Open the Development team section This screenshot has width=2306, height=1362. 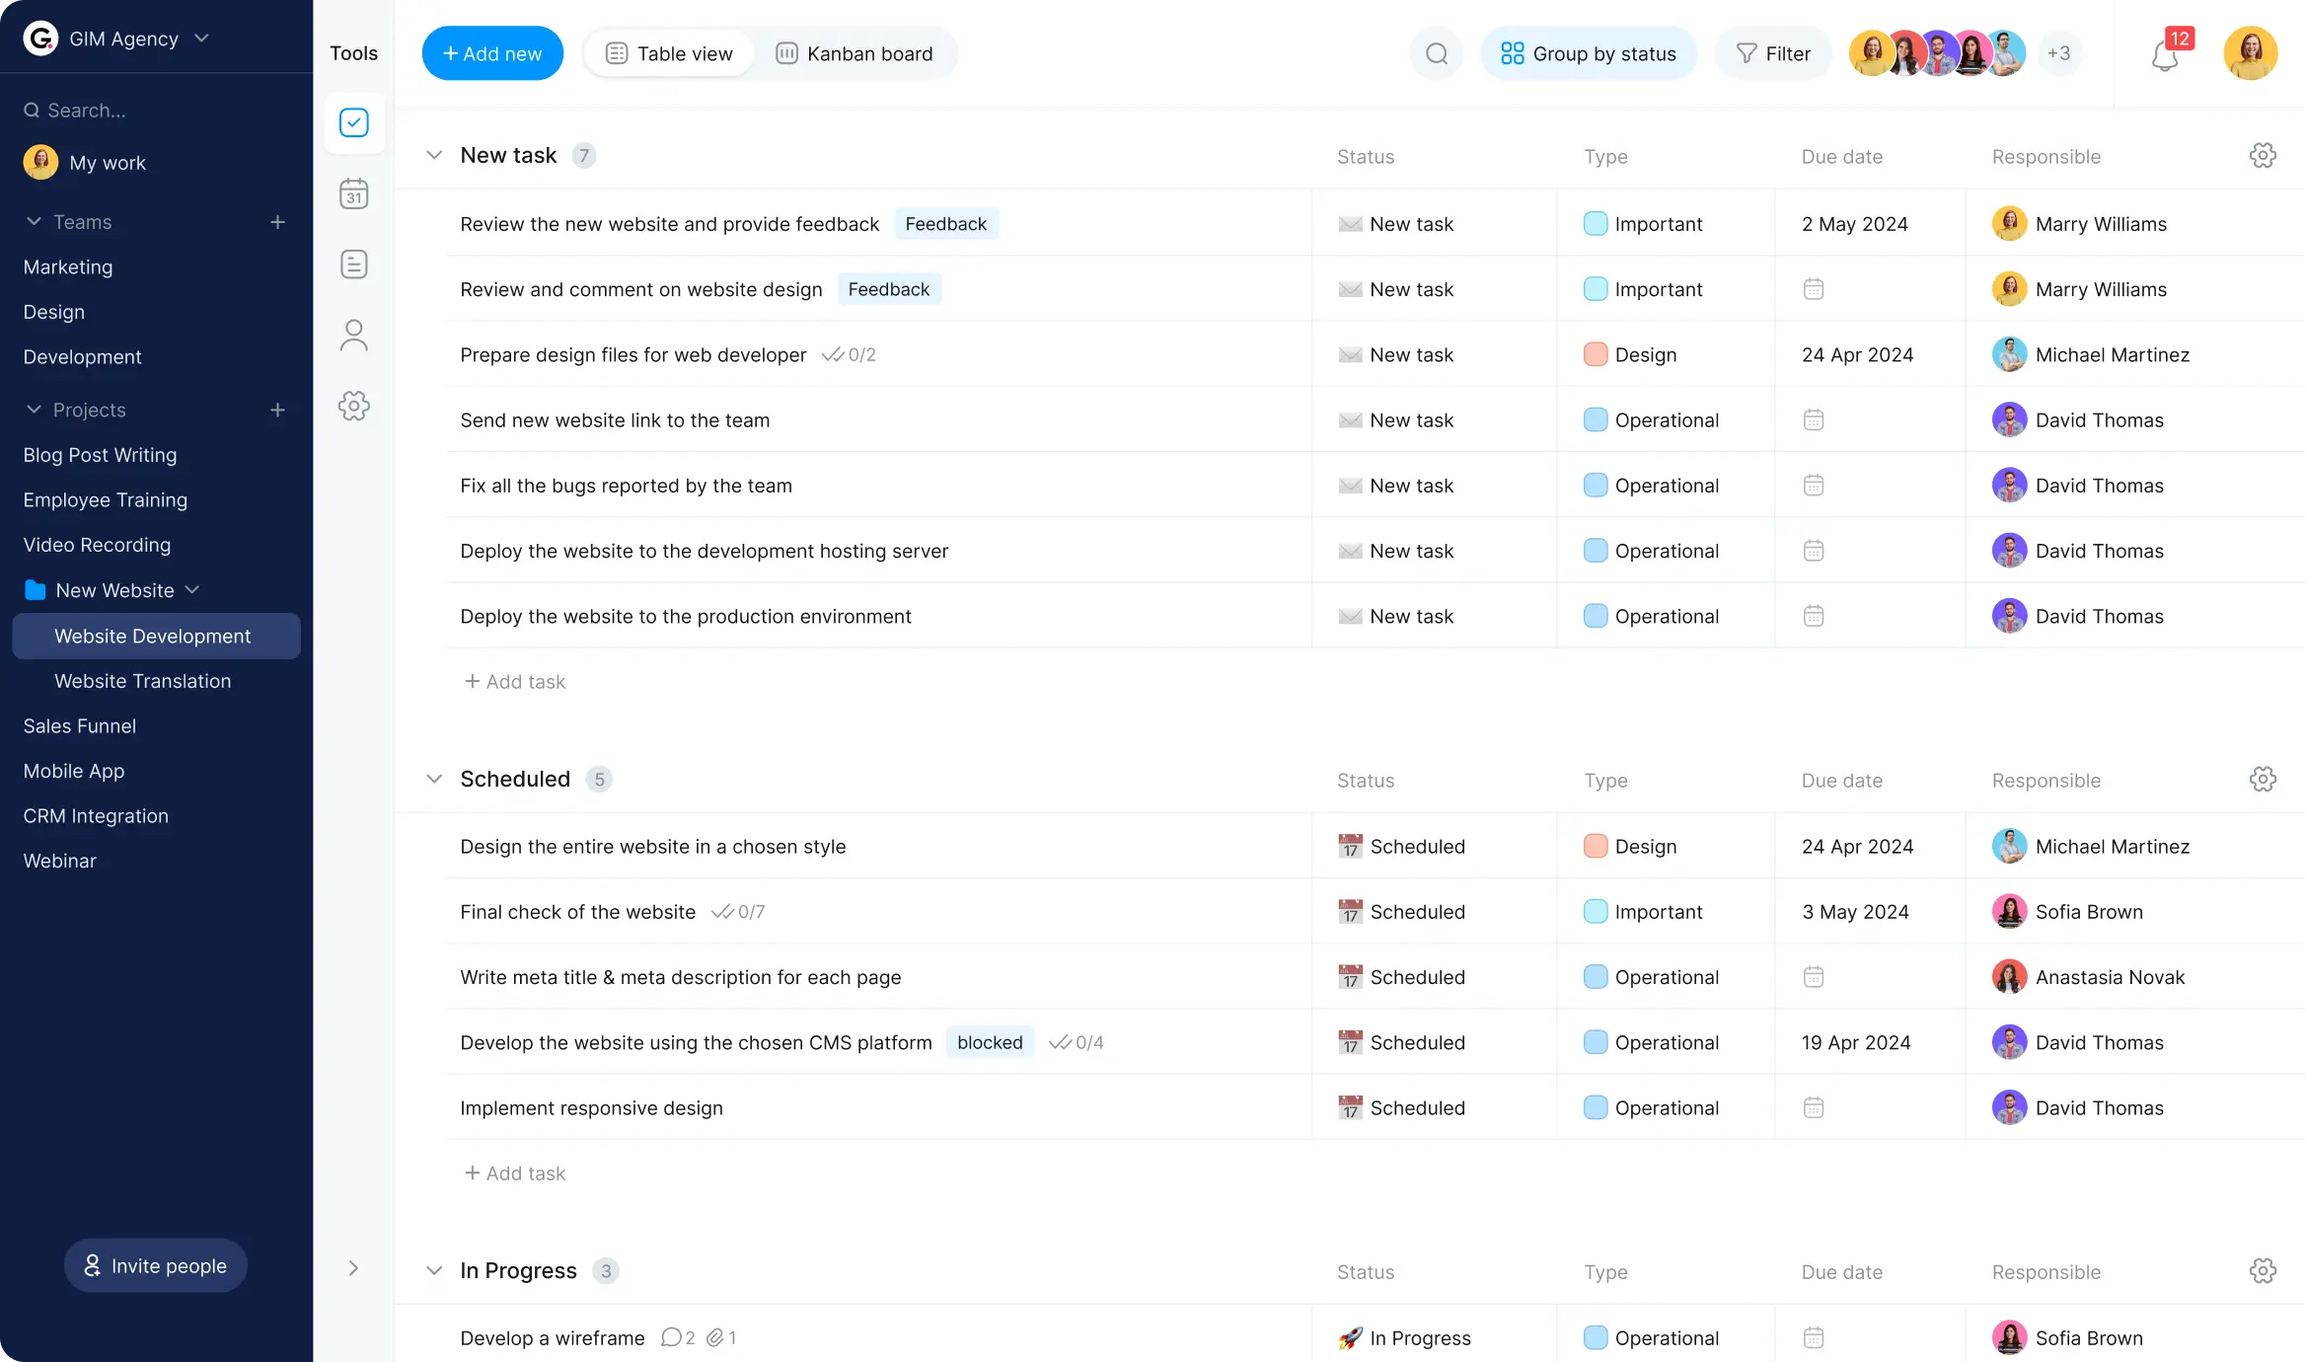tap(83, 356)
